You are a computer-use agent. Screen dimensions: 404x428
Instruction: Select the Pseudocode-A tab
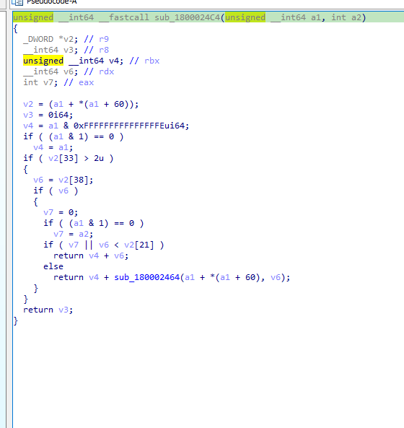tap(51, 2)
